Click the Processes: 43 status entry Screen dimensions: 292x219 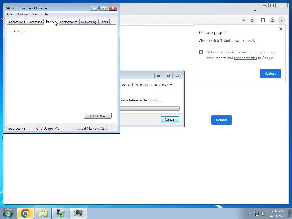[15, 129]
